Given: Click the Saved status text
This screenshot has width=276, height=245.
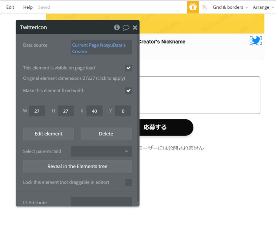Looking at the screenshot, I should pos(44,7).
